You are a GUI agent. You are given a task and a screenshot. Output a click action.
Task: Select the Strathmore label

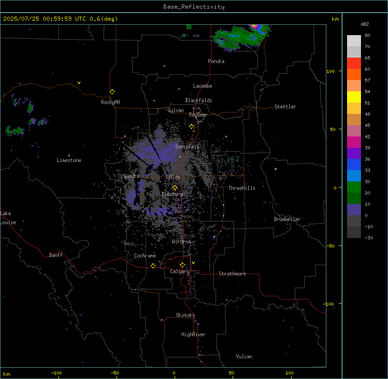232,274
